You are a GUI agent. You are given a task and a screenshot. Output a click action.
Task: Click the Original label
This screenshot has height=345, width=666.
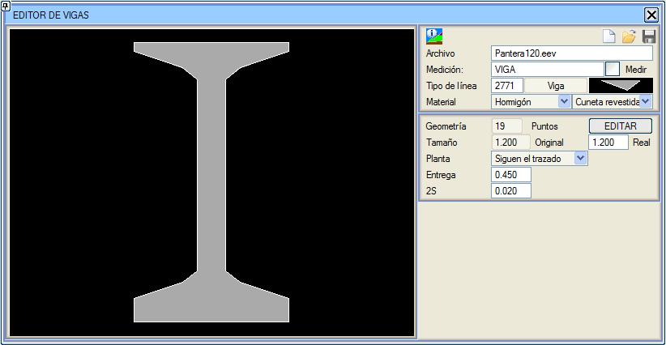[x=549, y=143]
